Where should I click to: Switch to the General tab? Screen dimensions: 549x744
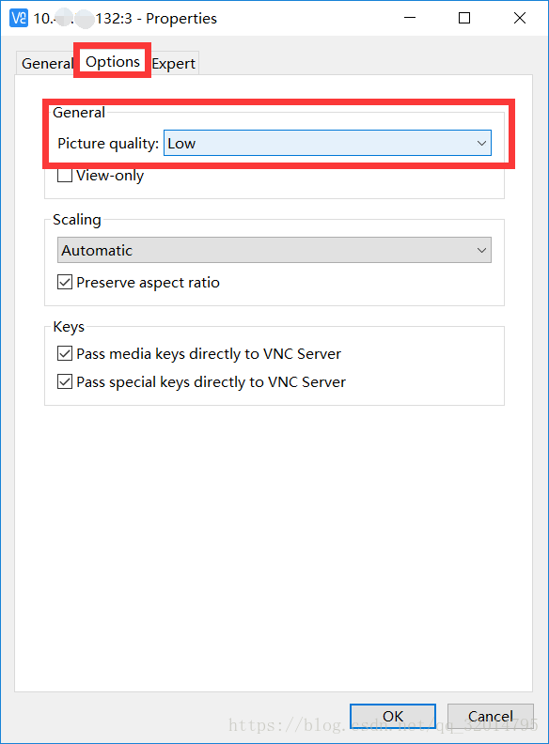(47, 63)
